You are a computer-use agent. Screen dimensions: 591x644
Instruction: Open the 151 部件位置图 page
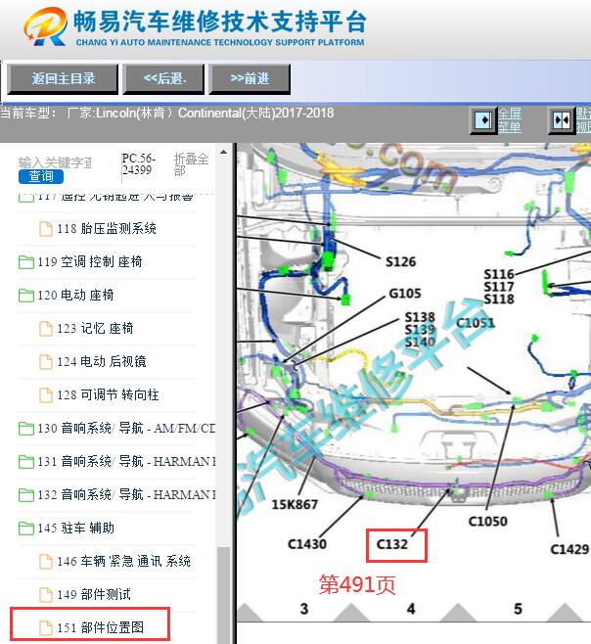click(101, 627)
